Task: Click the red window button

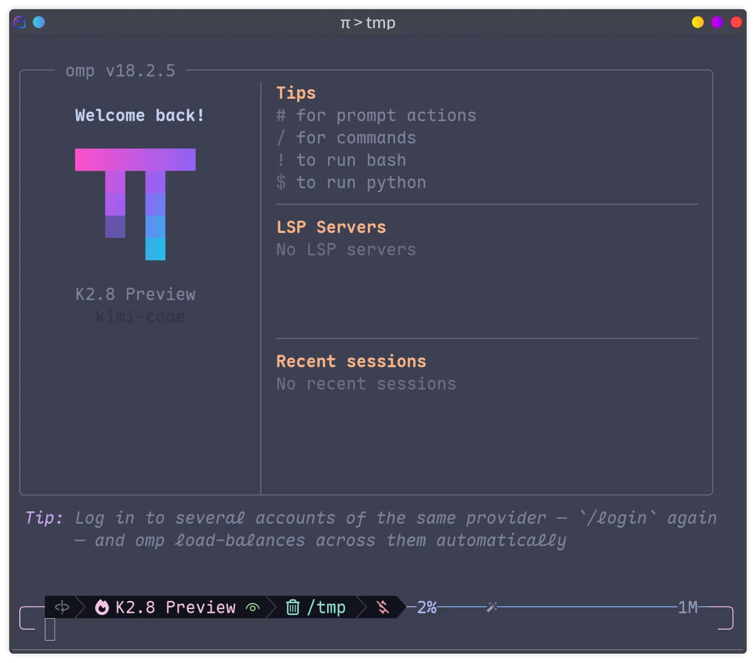Action: pyautogui.click(x=736, y=22)
